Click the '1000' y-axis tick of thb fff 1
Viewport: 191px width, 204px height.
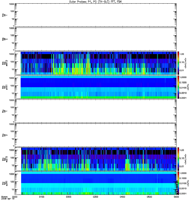(11, 4)
